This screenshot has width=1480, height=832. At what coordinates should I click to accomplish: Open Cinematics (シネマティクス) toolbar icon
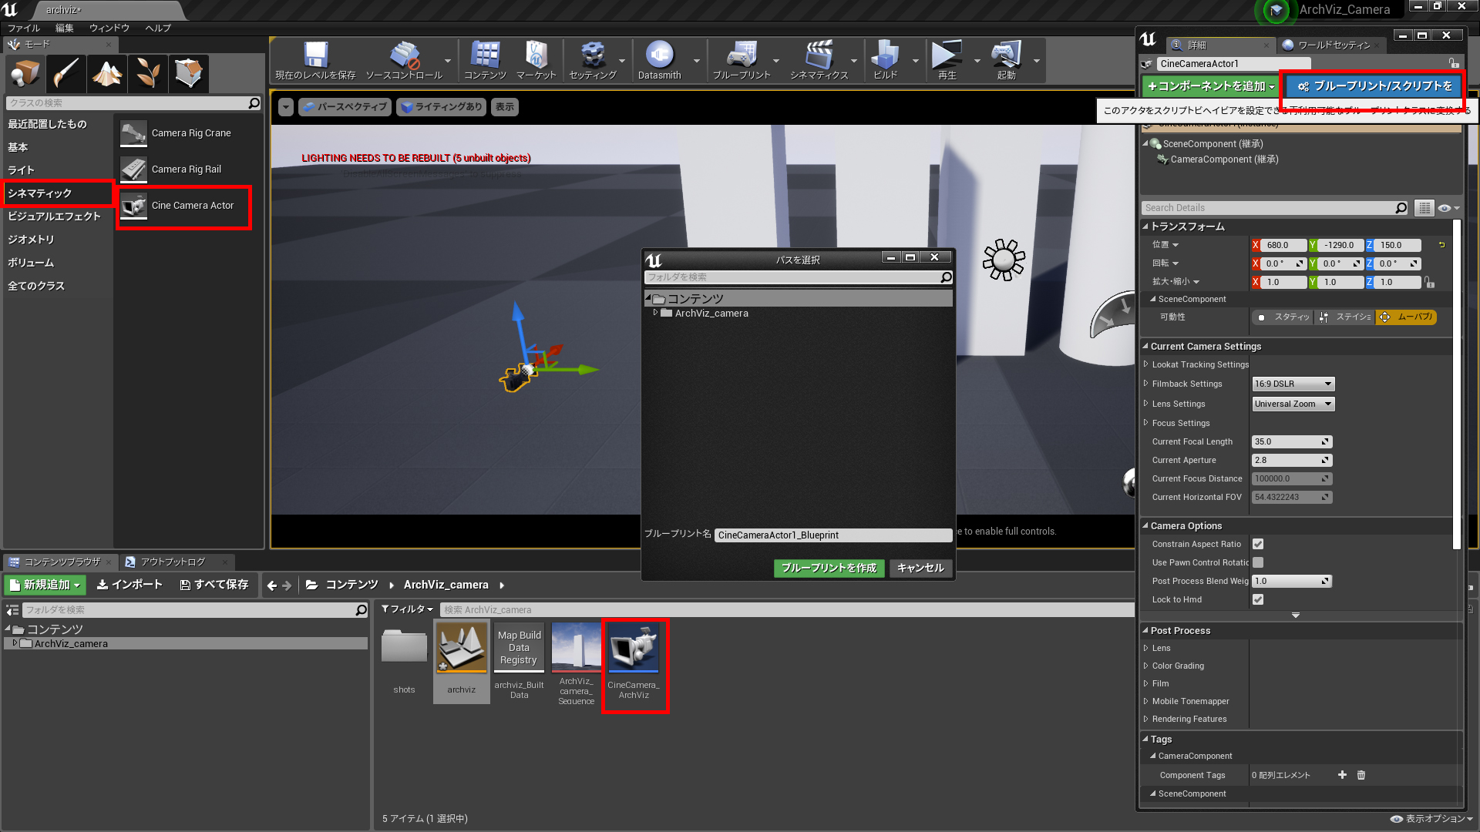click(x=819, y=60)
